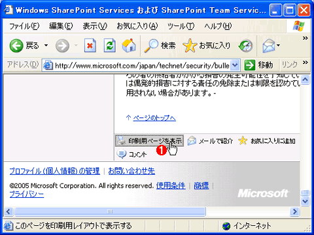The image size is (314, 235).
Task: Click the green Back arrow icon
Action: tap(16, 46)
